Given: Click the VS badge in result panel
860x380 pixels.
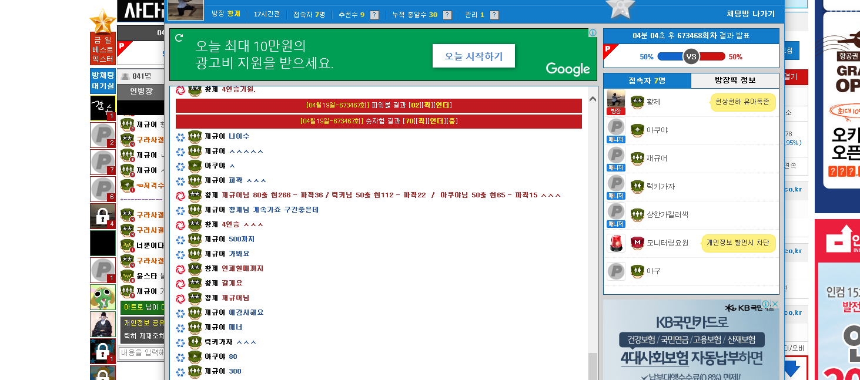Looking at the screenshot, I should pos(691,57).
